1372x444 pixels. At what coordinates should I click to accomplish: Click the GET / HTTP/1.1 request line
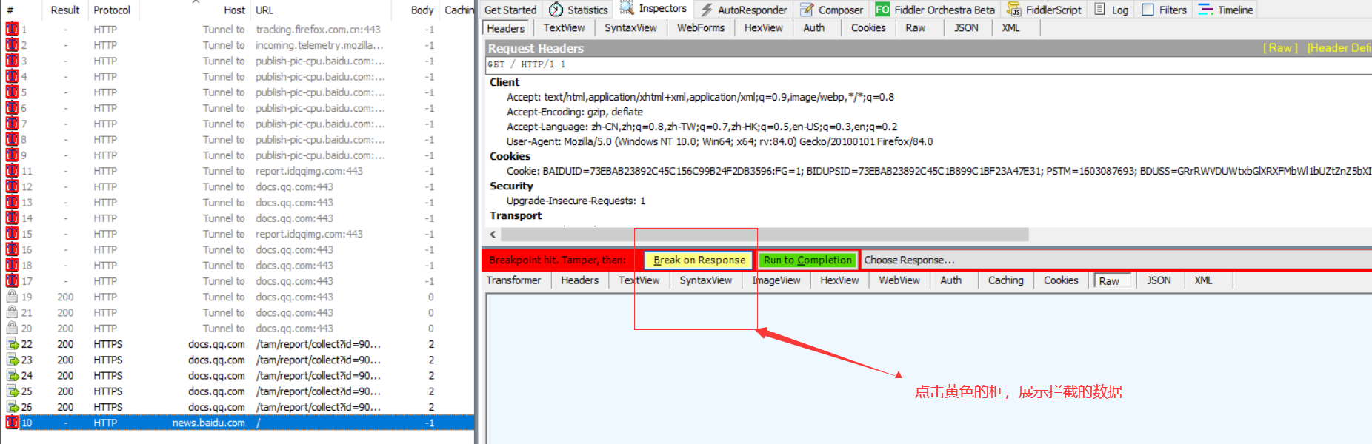tap(929, 64)
